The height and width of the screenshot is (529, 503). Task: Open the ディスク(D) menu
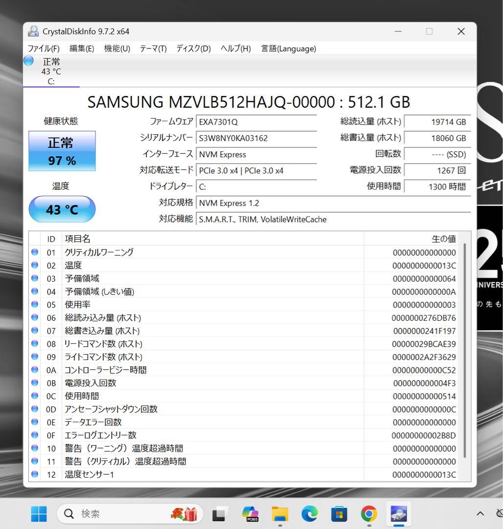click(193, 48)
